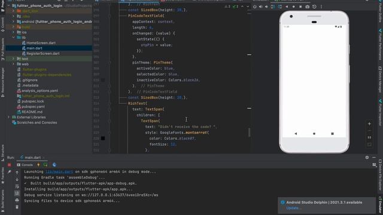
Task: Open Flutter DevTools blue icon
Action: pyautogui.click(x=54, y=165)
